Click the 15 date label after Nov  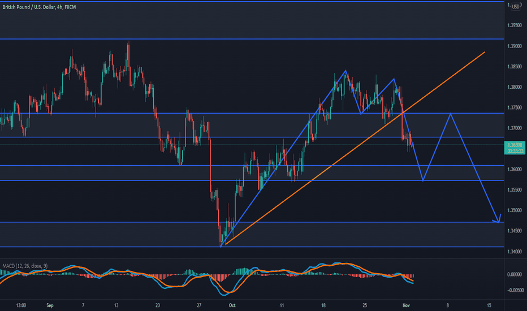coord(489,305)
